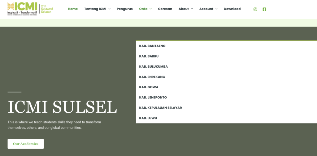The height and width of the screenshot is (156, 317).
Task: Open the Instagram profile icon
Action: pos(255,9)
